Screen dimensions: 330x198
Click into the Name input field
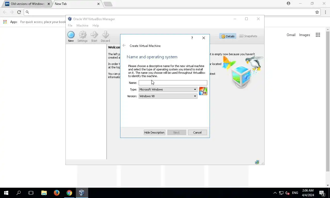173,83
